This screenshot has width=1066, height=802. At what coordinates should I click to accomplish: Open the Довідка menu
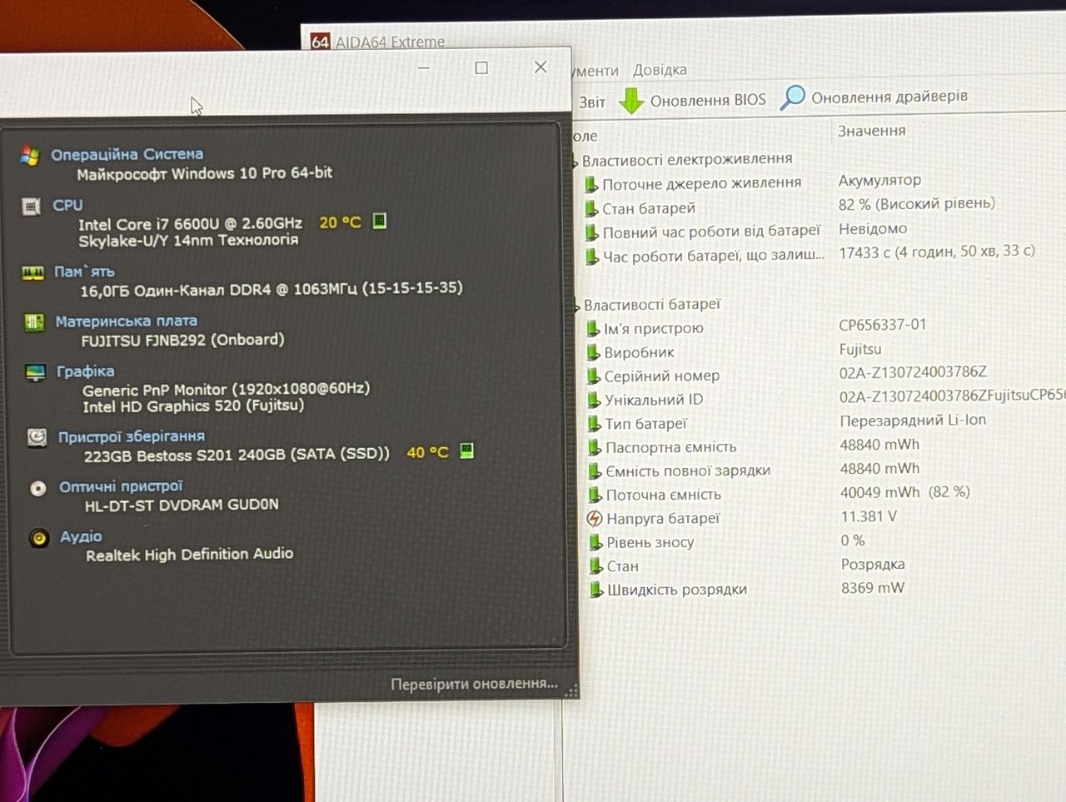click(x=660, y=70)
